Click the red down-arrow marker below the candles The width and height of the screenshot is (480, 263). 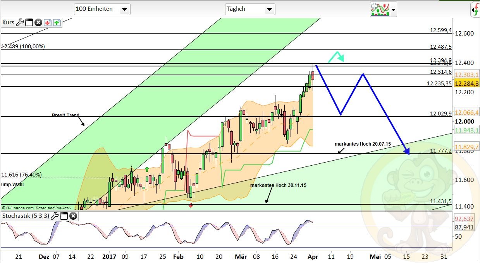click(x=191, y=206)
